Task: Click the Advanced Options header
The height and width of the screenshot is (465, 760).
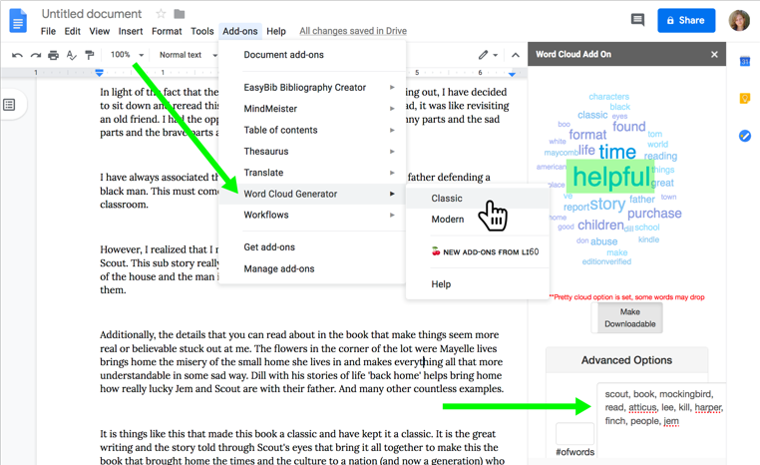Action: click(x=626, y=360)
